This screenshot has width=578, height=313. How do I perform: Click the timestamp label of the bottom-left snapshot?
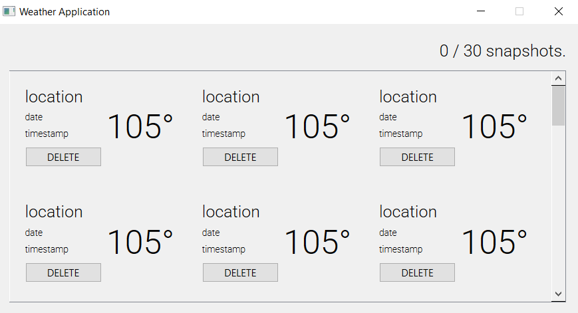tap(47, 249)
